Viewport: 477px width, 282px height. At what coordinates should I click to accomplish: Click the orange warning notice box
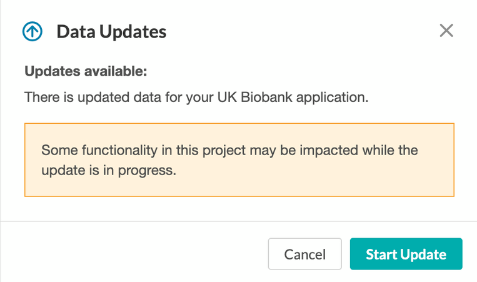pyautogui.click(x=239, y=159)
